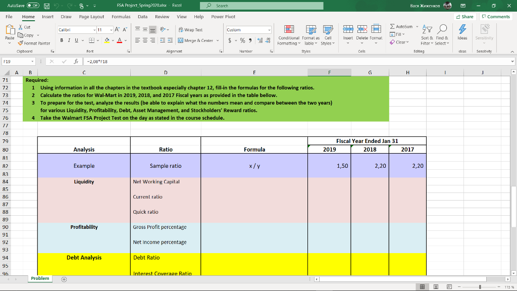Viewport: 517px width, 291px height.
Task: Decrease font size with small A
Action: pos(125,30)
